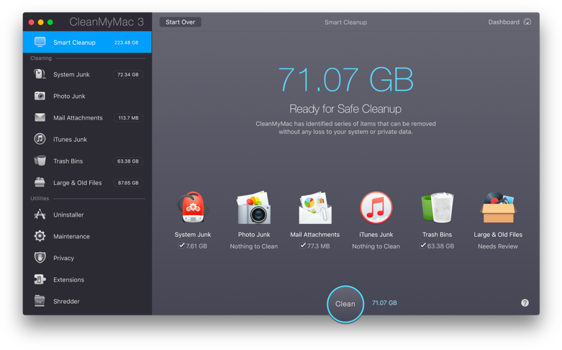Open the Shredder utility
This screenshot has height=350, width=562.
(87, 301)
